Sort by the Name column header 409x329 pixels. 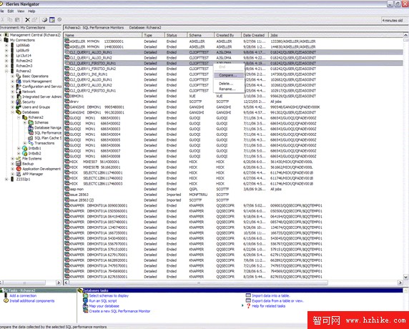point(103,35)
